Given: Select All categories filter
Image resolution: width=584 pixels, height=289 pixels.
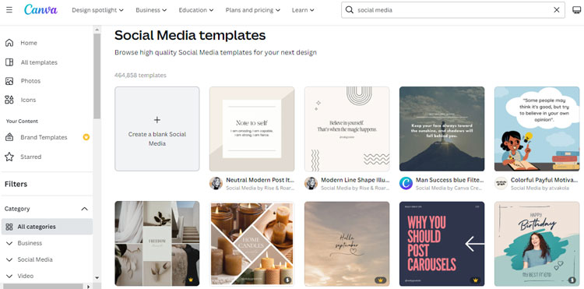Looking at the screenshot, I should [x=47, y=227].
